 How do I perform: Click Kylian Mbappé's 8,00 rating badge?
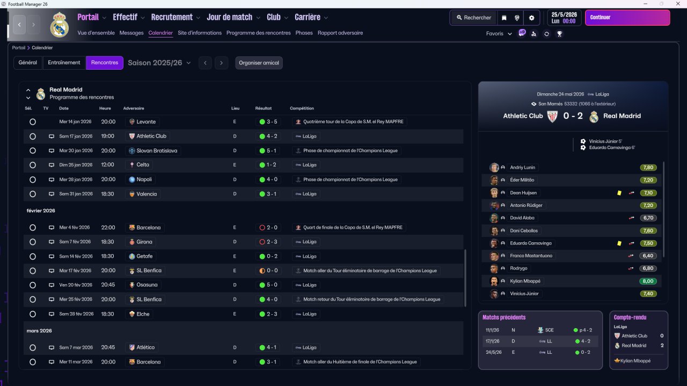pyautogui.click(x=648, y=281)
